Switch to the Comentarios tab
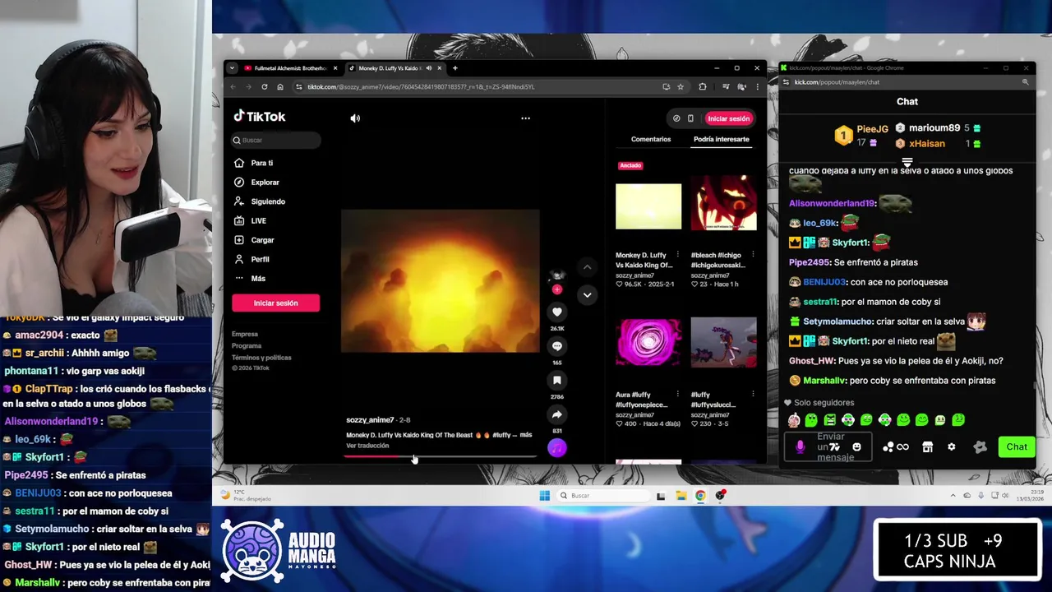 651,139
